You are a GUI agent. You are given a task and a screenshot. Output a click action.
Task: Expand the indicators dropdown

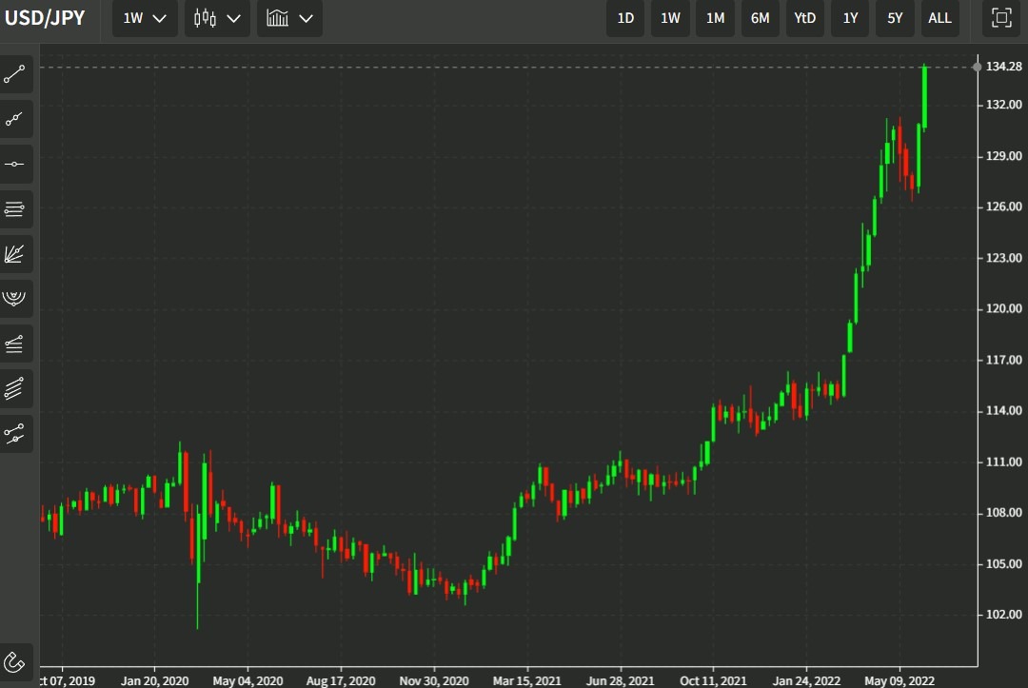(289, 18)
